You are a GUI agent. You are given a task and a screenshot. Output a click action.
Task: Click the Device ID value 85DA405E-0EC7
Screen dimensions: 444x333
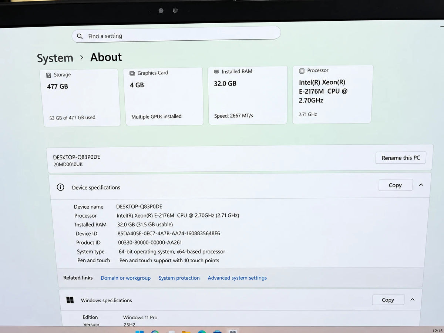point(169,233)
